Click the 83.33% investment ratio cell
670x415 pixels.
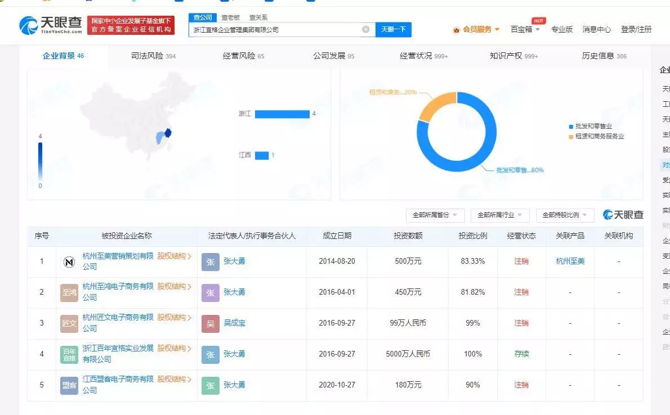[x=472, y=261]
